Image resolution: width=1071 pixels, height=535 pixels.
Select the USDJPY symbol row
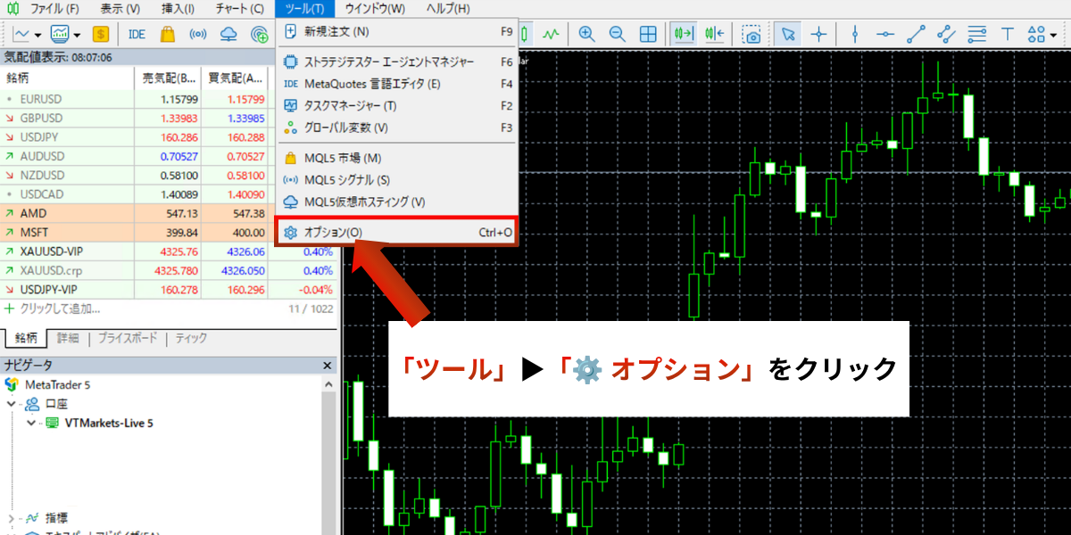pyautogui.click(x=170, y=137)
